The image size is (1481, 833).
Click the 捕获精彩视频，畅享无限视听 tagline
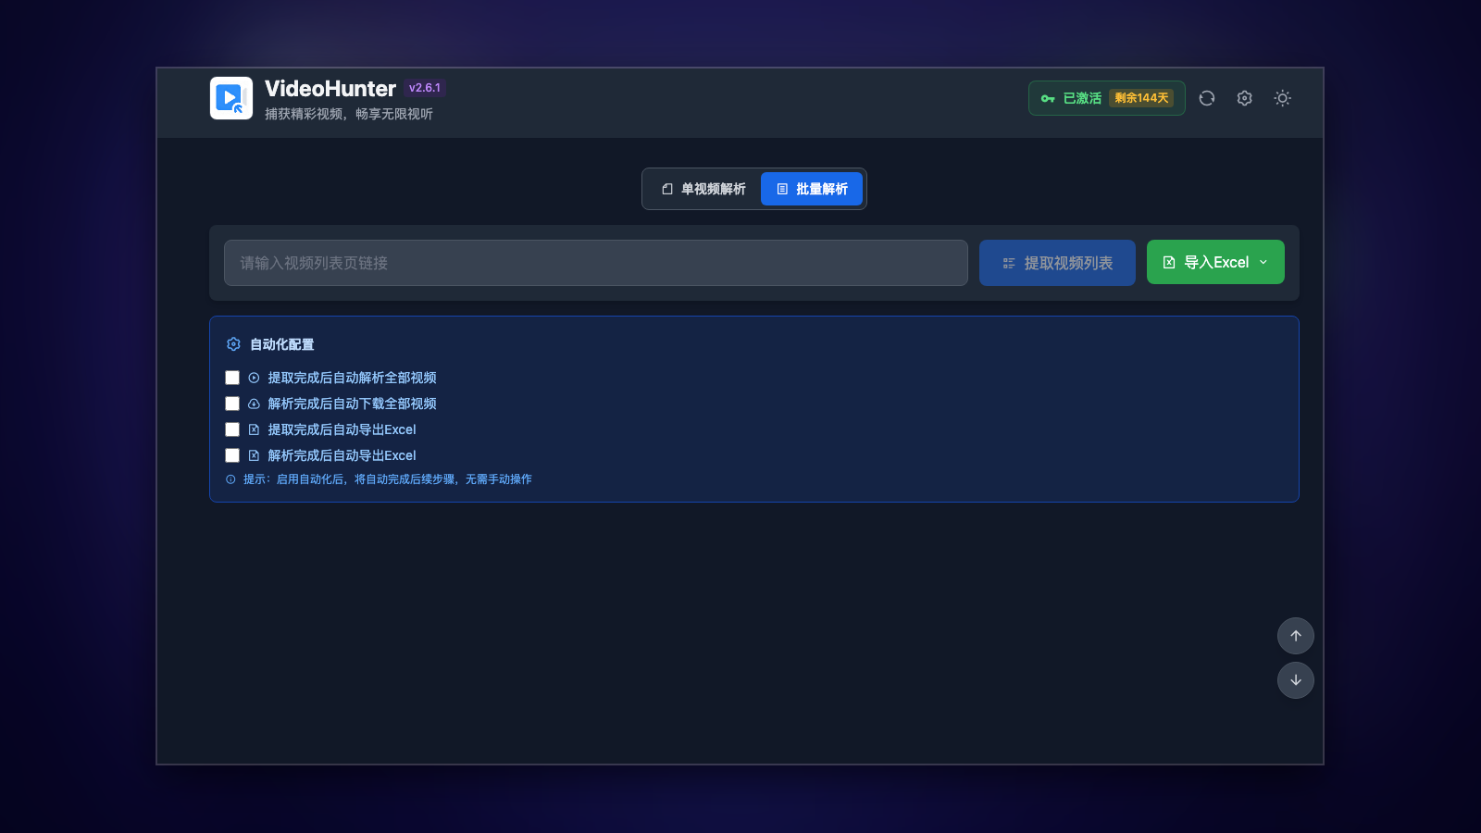click(349, 114)
